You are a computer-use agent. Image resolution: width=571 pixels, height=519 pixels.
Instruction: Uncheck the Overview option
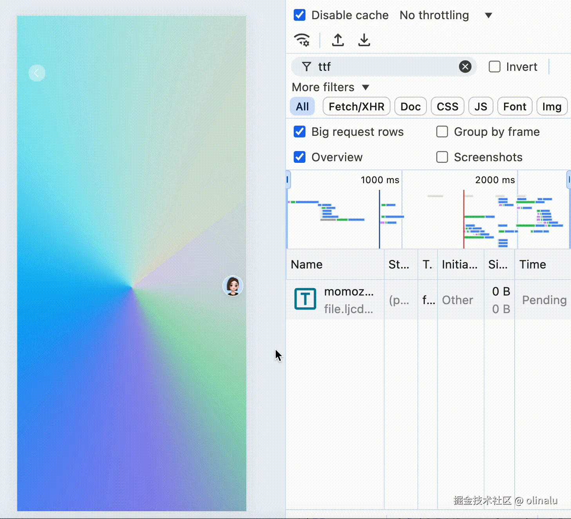tap(300, 157)
